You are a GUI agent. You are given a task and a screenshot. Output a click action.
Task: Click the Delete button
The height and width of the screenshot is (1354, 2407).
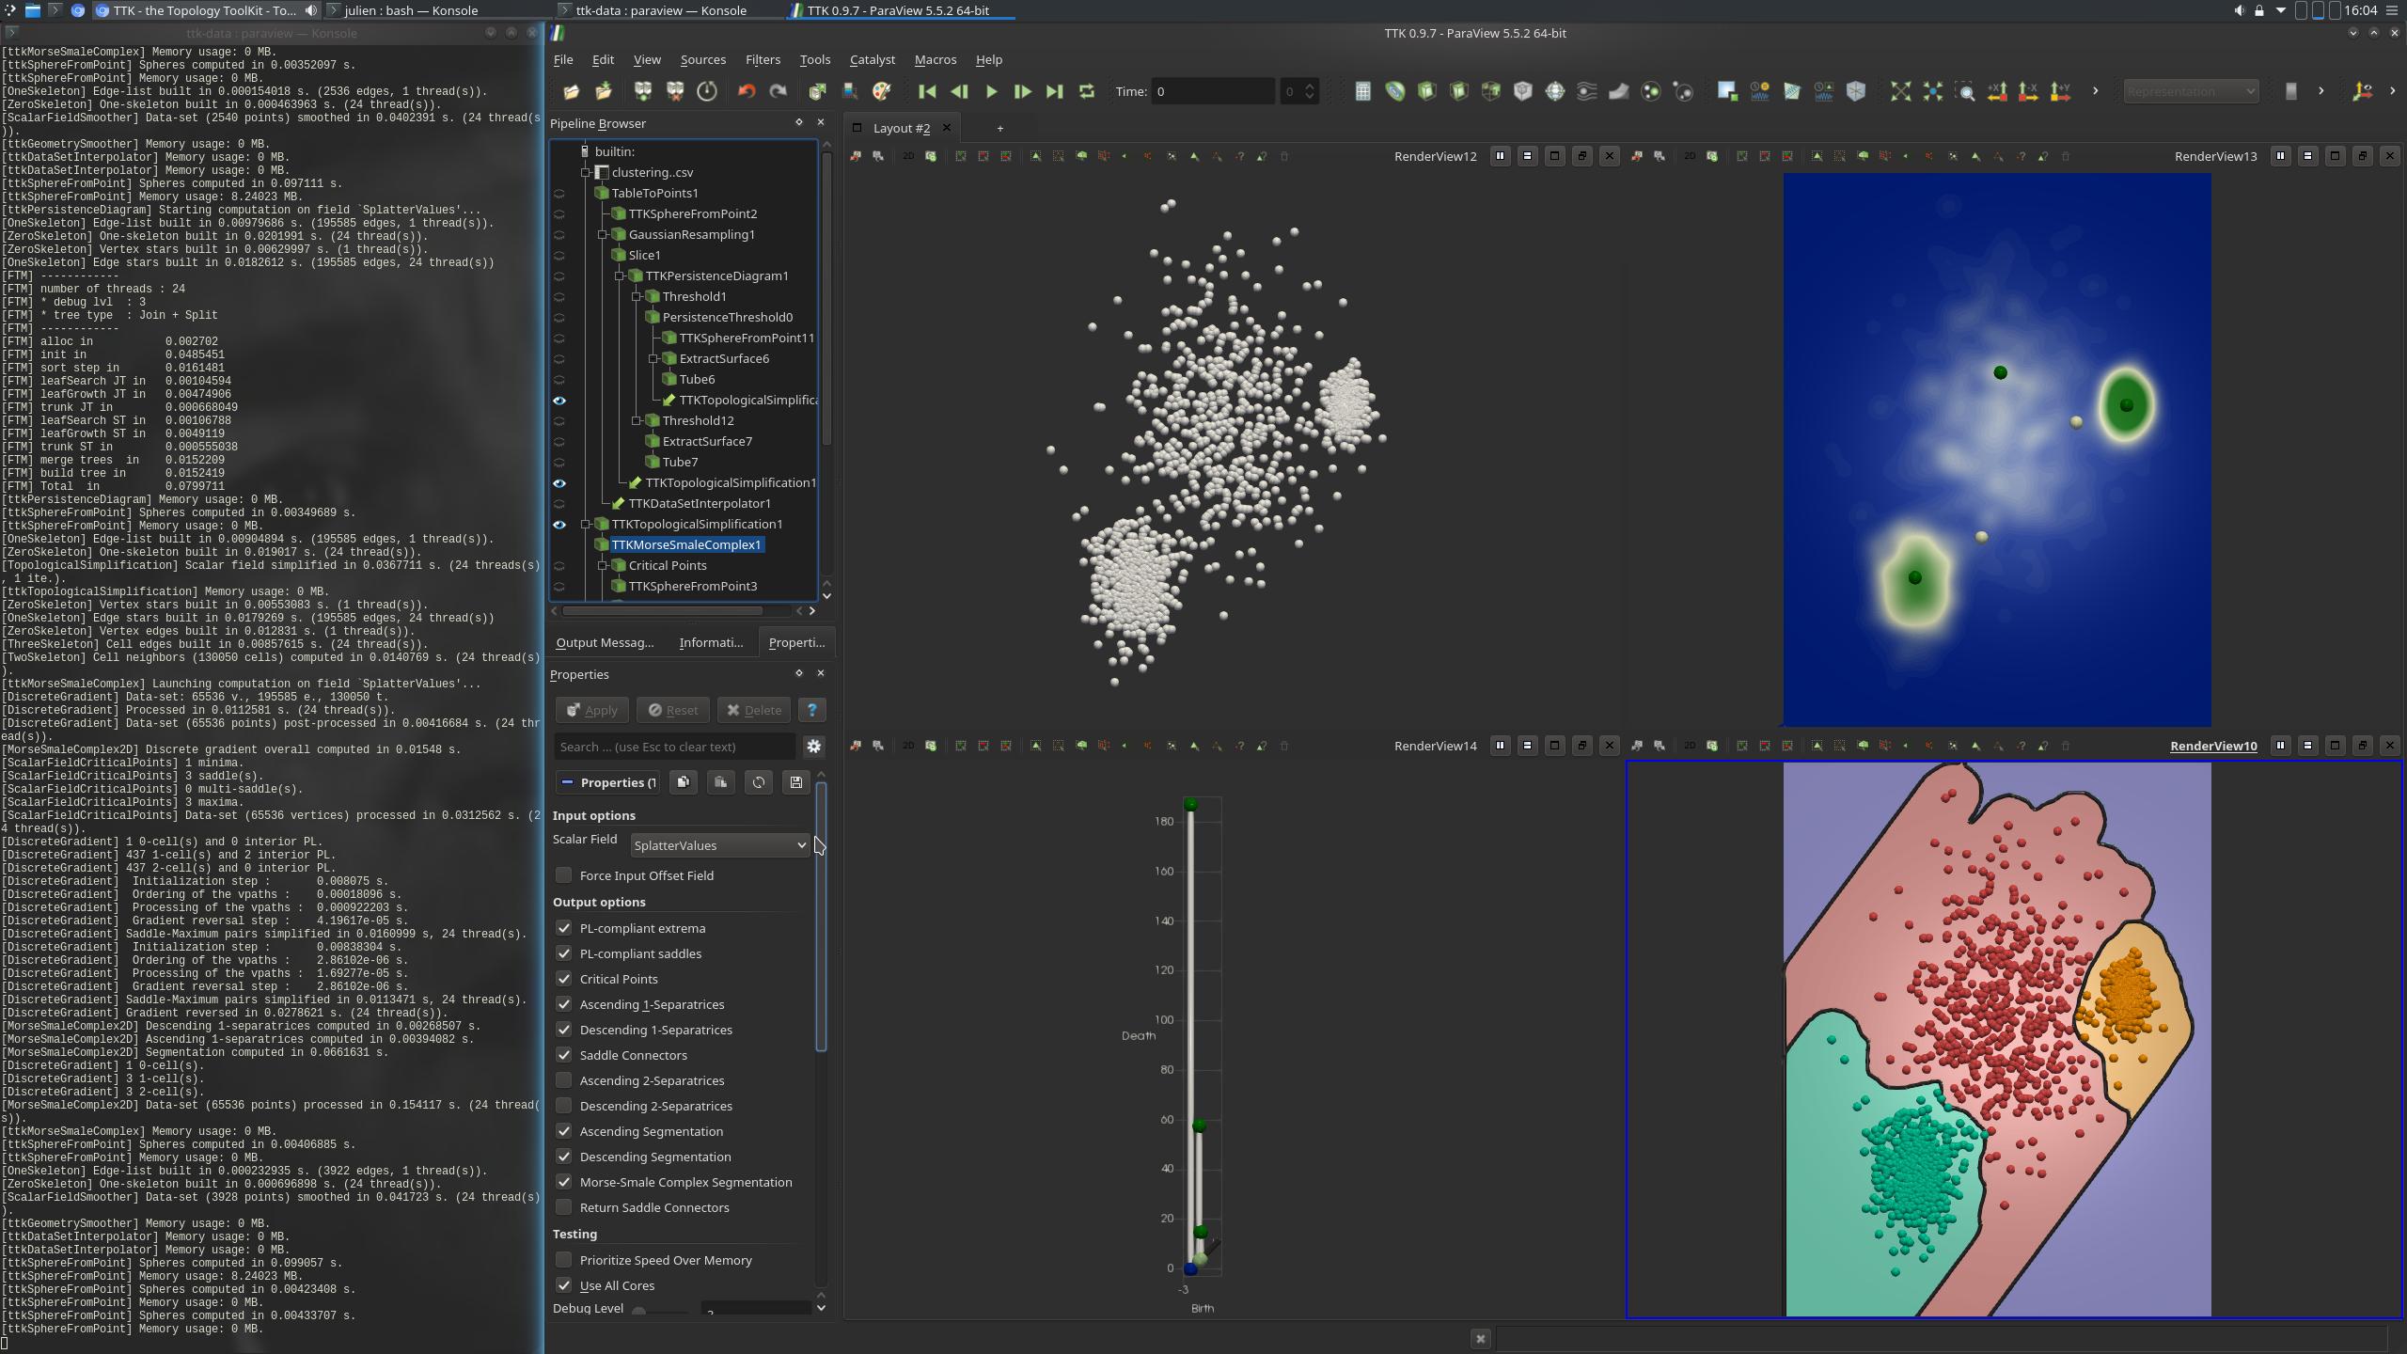pos(754,710)
